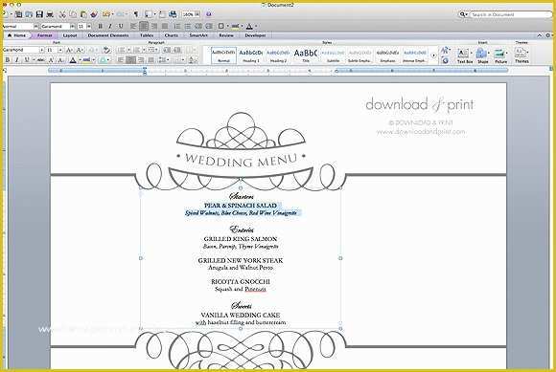Viewport: 556px width, 372px height.
Task: Open the Document Elements tab
Action: tap(108, 35)
